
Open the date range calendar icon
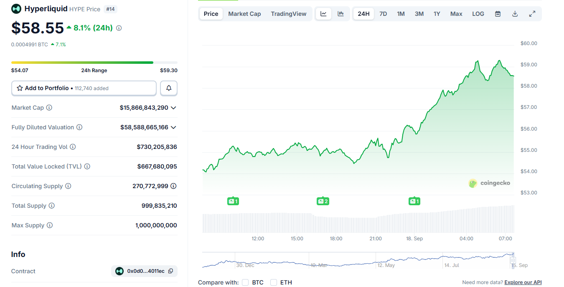pos(498,13)
